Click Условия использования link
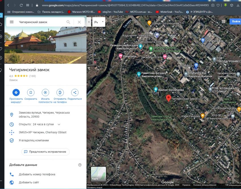The image size is (241, 189). 205,185
